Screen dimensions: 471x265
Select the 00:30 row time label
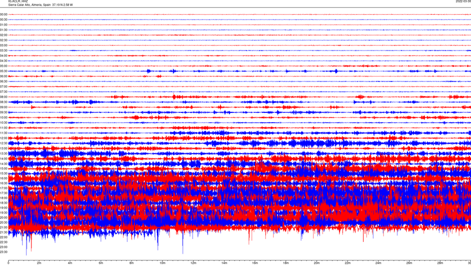coord(3,20)
